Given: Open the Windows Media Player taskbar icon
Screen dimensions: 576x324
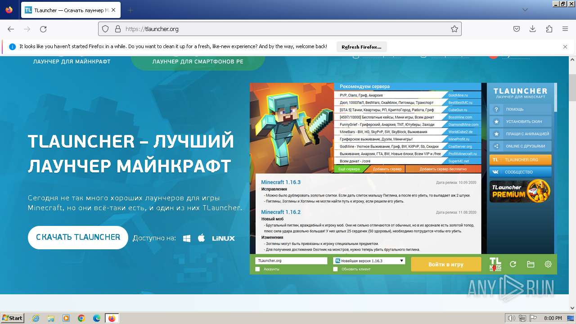Looking at the screenshot, I should coord(66,318).
